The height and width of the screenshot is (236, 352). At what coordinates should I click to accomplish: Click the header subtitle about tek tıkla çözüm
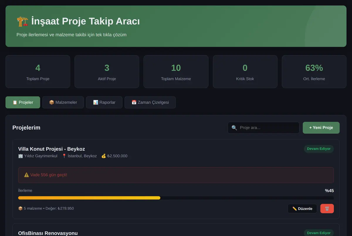(72, 35)
